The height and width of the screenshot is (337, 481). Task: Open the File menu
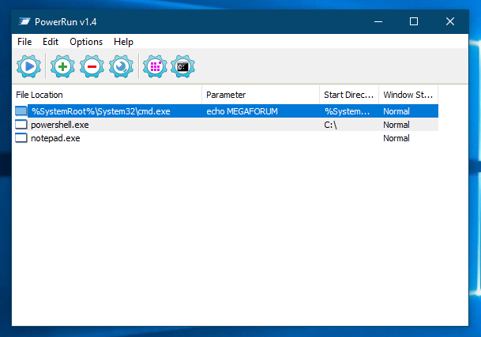24,41
